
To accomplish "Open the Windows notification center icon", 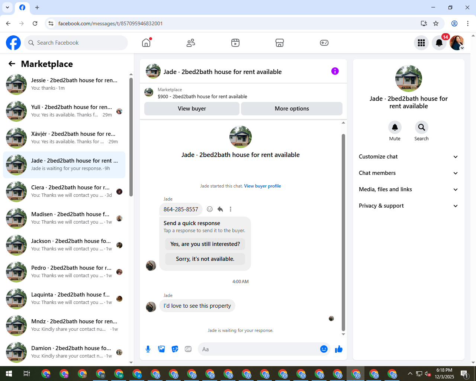I will click(x=464, y=374).
